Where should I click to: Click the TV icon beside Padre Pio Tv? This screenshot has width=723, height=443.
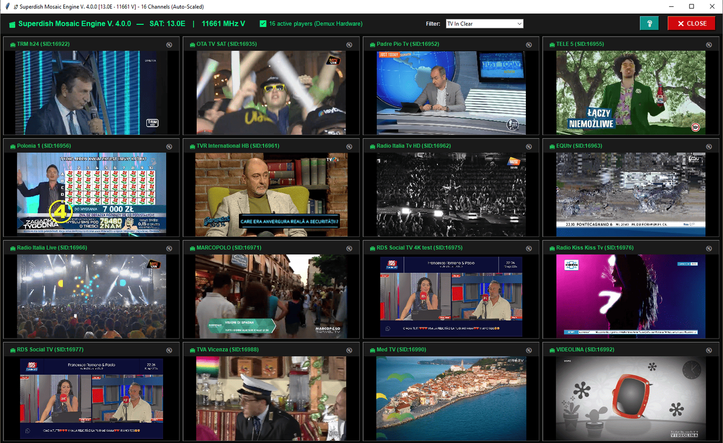coord(372,44)
